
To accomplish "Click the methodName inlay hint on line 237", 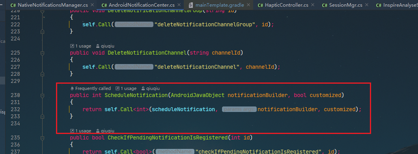I will point(175,152).
